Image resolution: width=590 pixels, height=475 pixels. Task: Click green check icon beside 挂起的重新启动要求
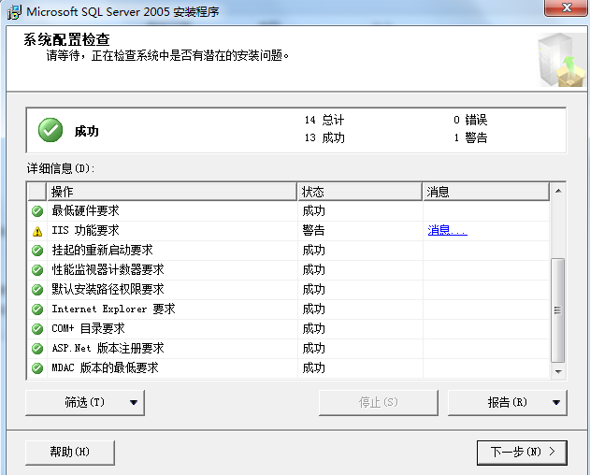tap(37, 251)
